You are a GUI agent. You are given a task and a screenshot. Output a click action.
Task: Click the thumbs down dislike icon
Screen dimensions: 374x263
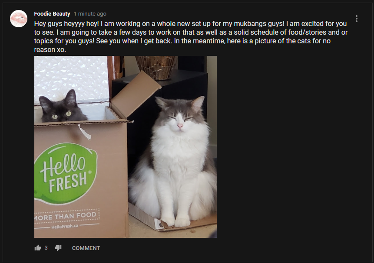[x=58, y=248]
